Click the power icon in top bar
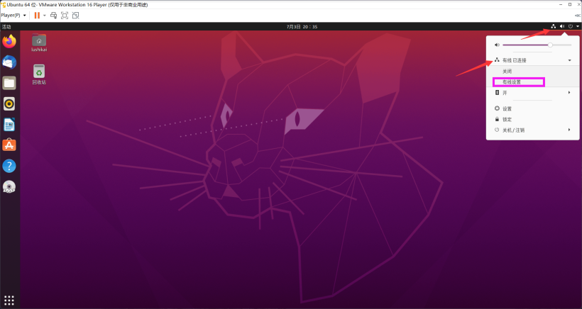 pos(571,26)
